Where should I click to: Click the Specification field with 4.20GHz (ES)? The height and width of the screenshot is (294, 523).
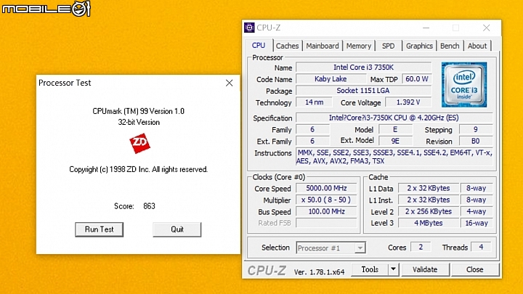point(394,118)
